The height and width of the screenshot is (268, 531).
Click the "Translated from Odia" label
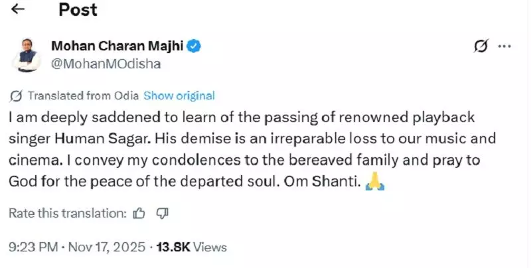tap(83, 96)
